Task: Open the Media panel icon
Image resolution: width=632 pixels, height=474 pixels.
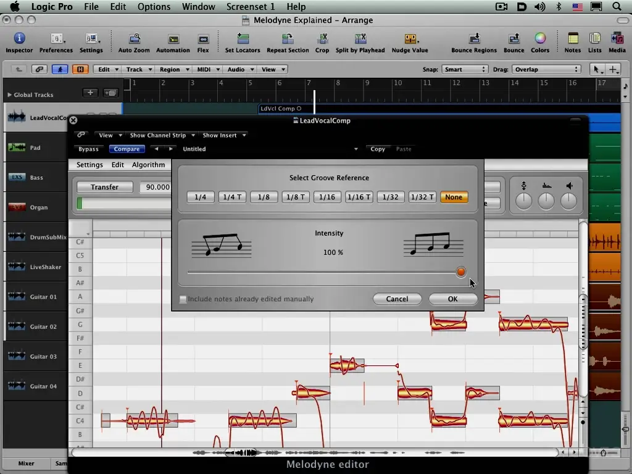Action: (617, 38)
